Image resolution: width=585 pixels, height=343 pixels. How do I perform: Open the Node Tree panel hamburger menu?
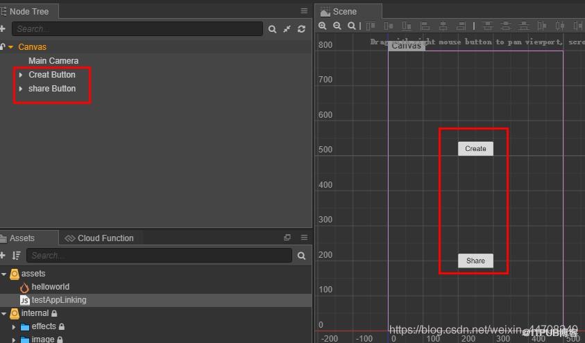coord(304,11)
